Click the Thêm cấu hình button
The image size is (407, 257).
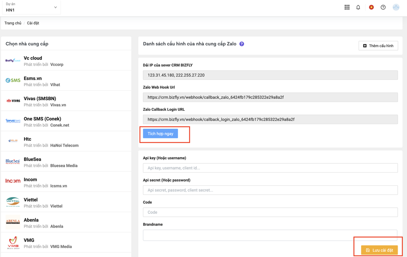click(x=378, y=46)
